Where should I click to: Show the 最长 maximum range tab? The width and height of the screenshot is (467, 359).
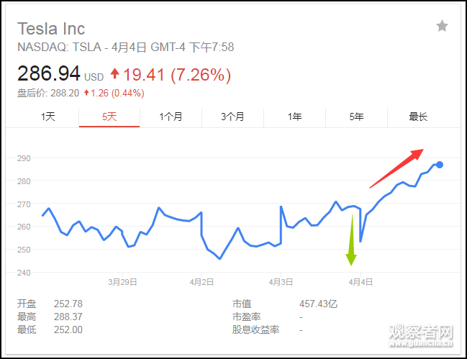[418, 117]
